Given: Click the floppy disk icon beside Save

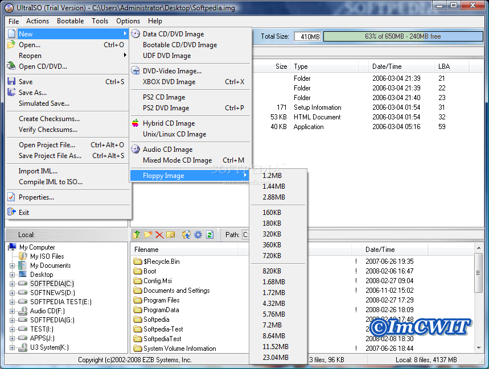Looking at the screenshot, I should coord(11,81).
